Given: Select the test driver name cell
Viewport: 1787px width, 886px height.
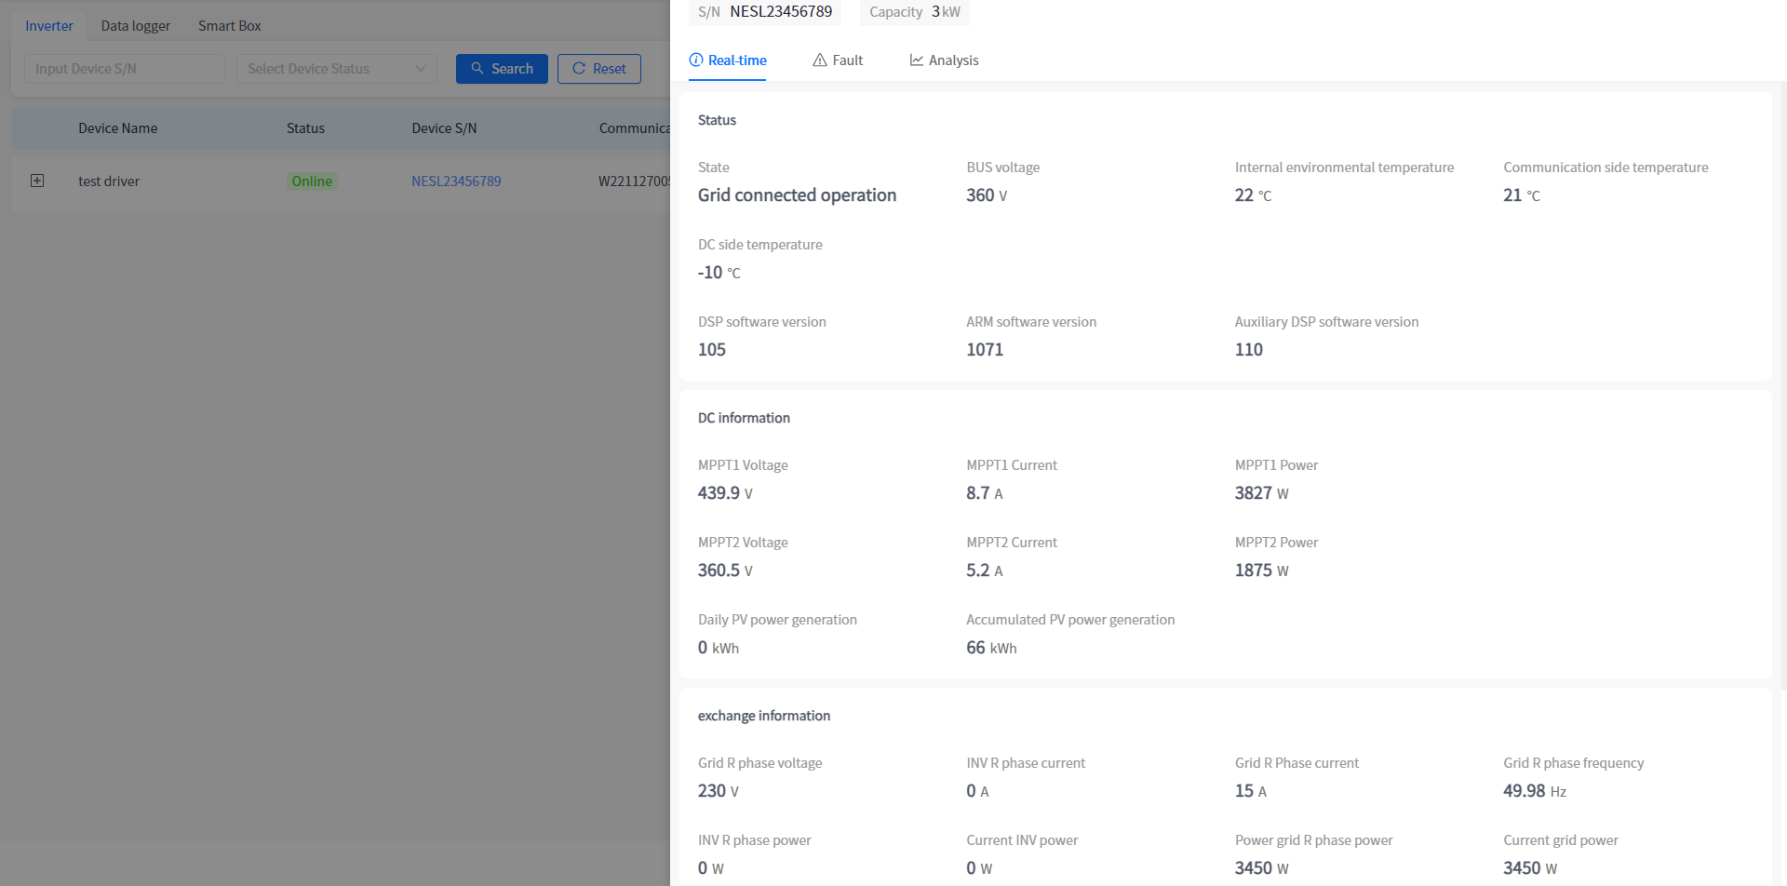Looking at the screenshot, I should (x=109, y=181).
